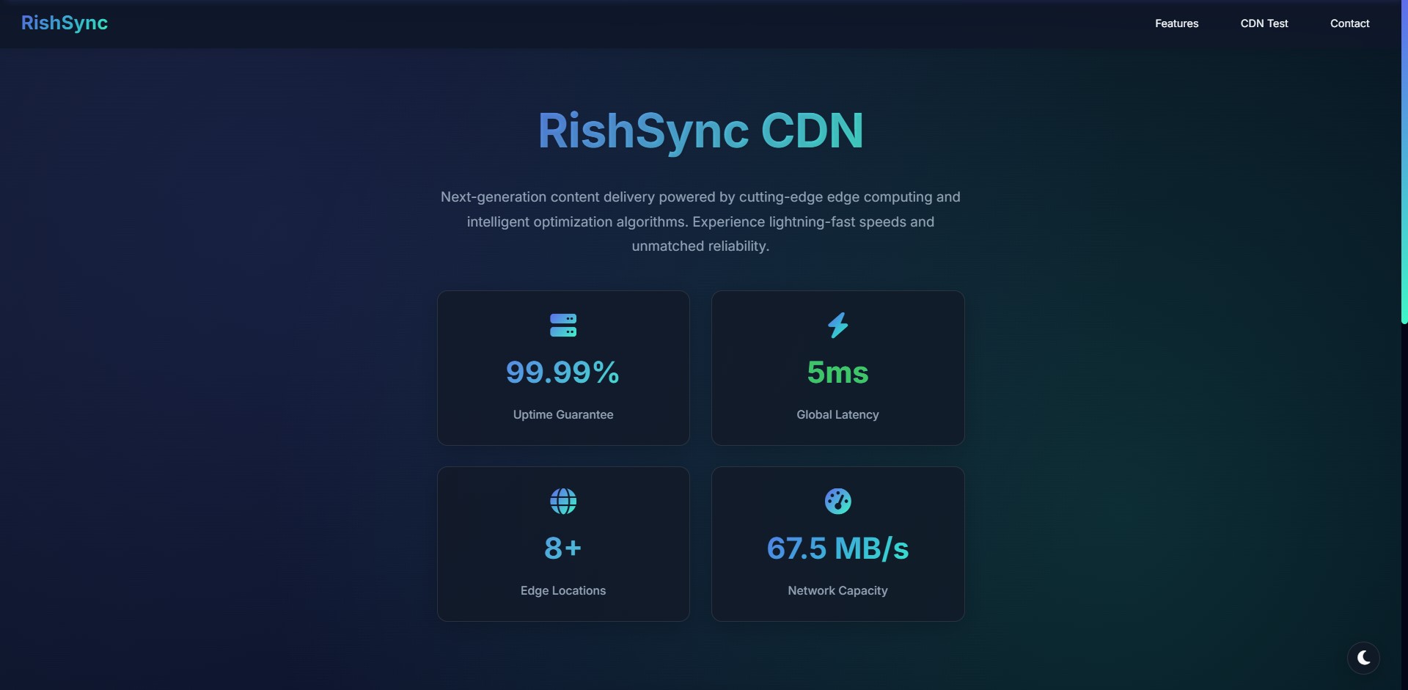Click the RishSync logo in the navbar
The image size is (1408, 690).
tap(64, 23)
